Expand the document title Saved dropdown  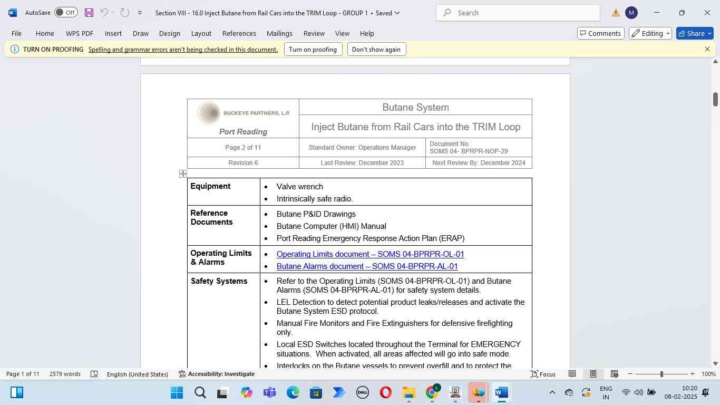pyautogui.click(x=397, y=13)
